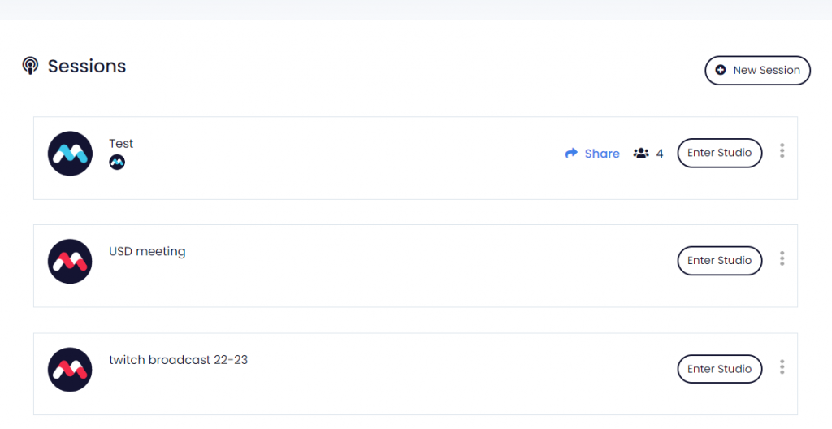This screenshot has height=429, width=832.
Task: Enter Studio for twitch broadcast 22-23
Action: (719, 369)
